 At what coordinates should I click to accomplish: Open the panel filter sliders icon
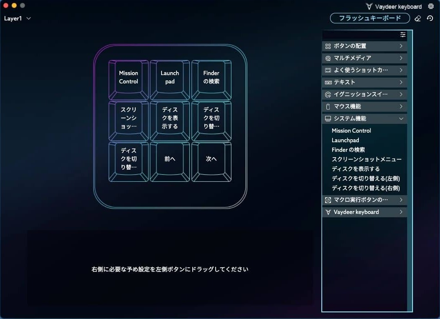(403, 35)
